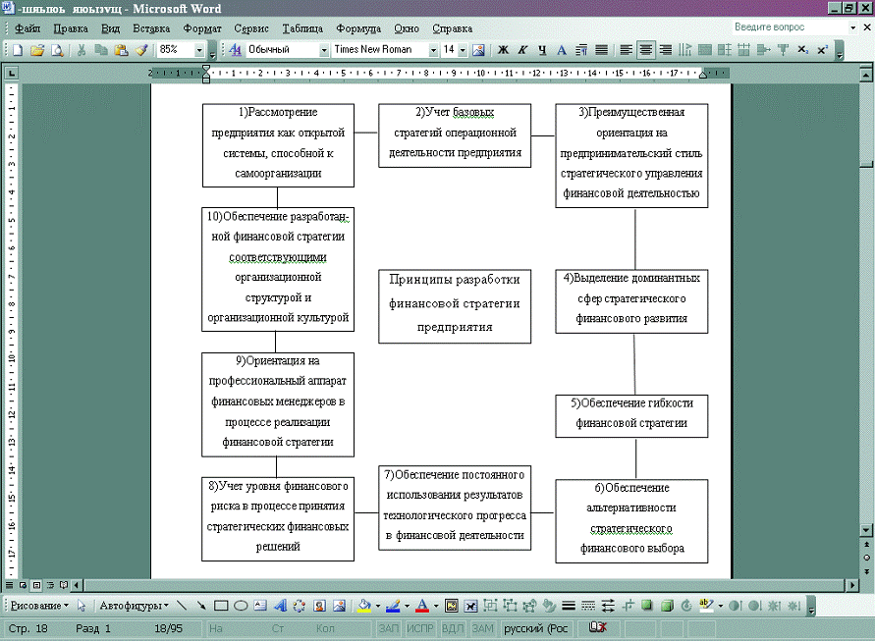
Task: Open the Таблица menu
Action: pyautogui.click(x=301, y=28)
